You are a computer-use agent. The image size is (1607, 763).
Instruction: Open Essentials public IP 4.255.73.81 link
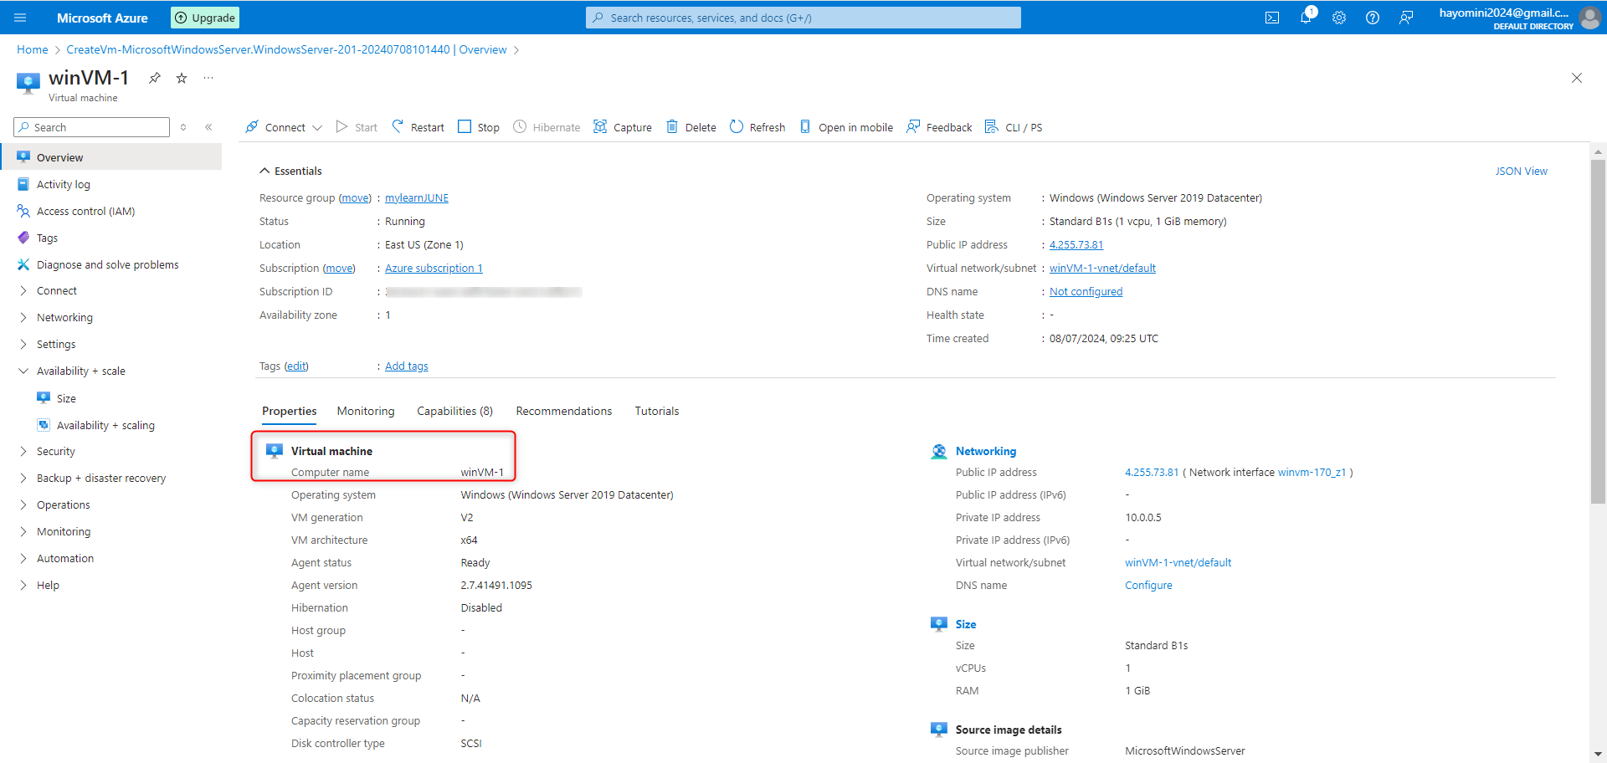[1076, 245]
